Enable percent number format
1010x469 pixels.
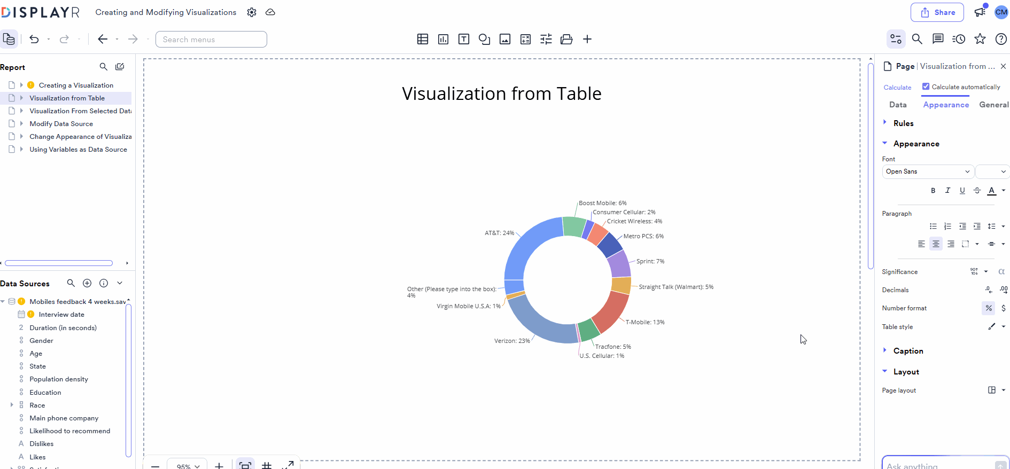(989, 308)
